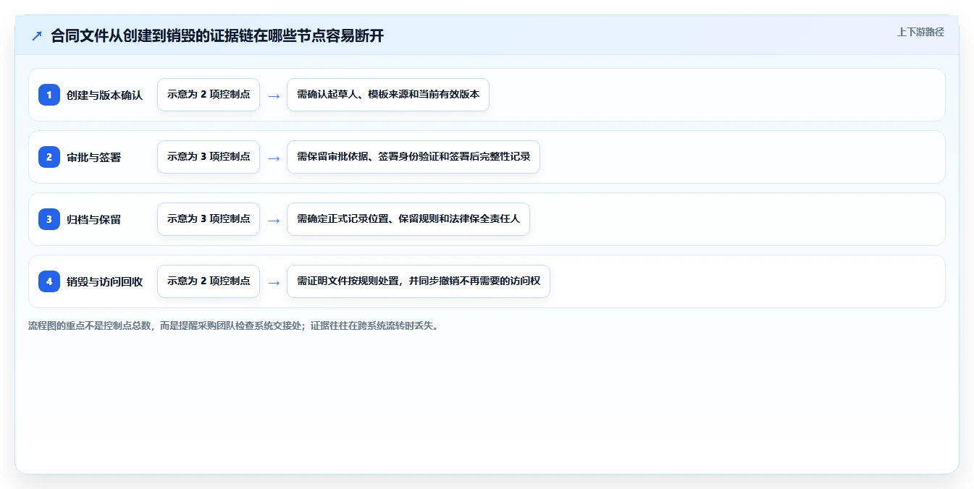Click the box 需证明文件按规则处置，并同步撤销不再需要的访问权
Screen dimensions: 974x489
[419, 281]
